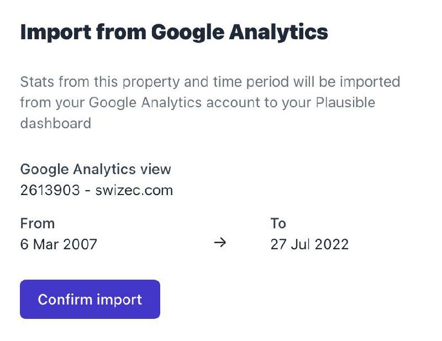This screenshot has height=341, width=442.
Task: Click the view ID number 2613903
Action: (x=47, y=190)
